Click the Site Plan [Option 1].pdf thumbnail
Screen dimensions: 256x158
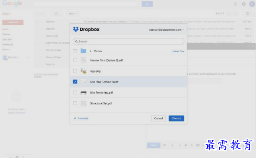click(83, 82)
